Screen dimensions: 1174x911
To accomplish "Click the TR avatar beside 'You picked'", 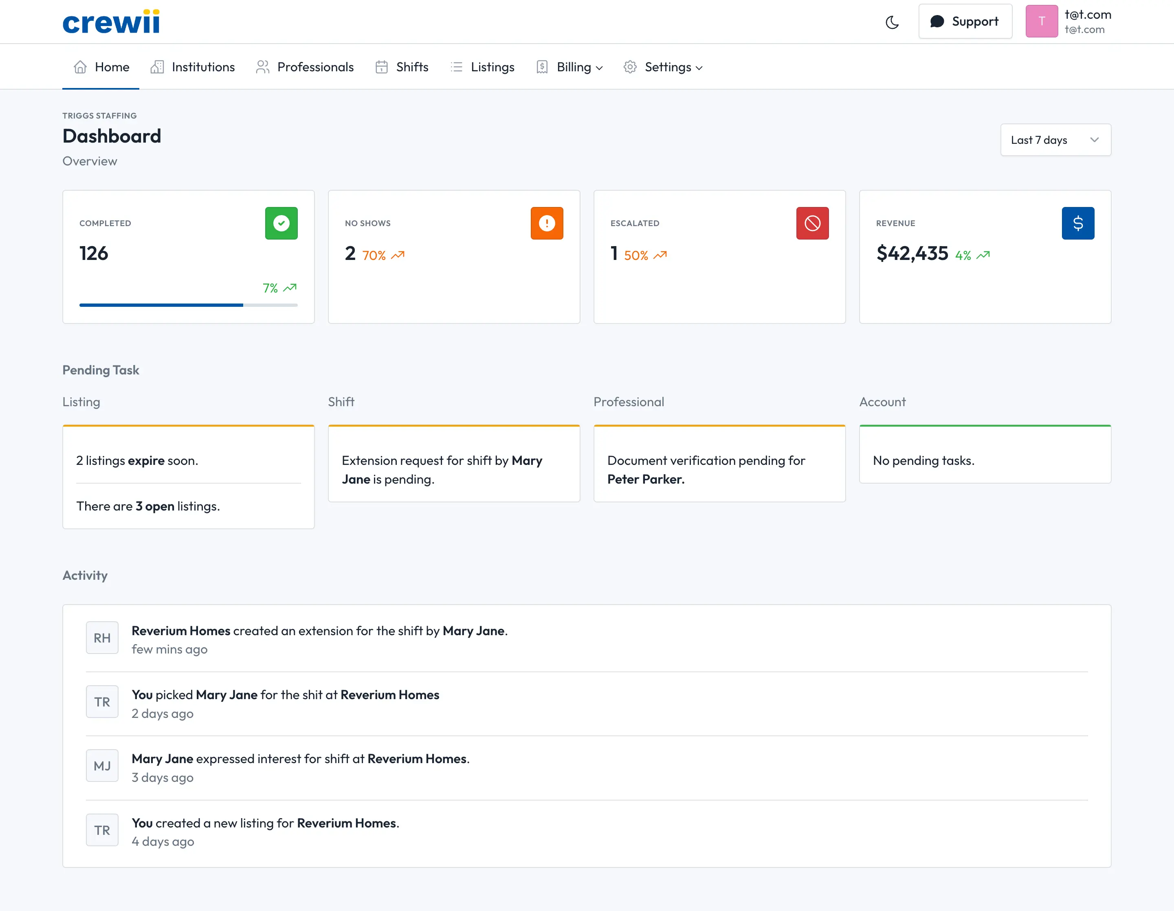I will click(x=102, y=702).
